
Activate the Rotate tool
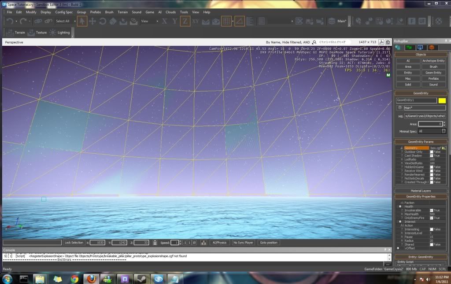(x=103, y=21)
